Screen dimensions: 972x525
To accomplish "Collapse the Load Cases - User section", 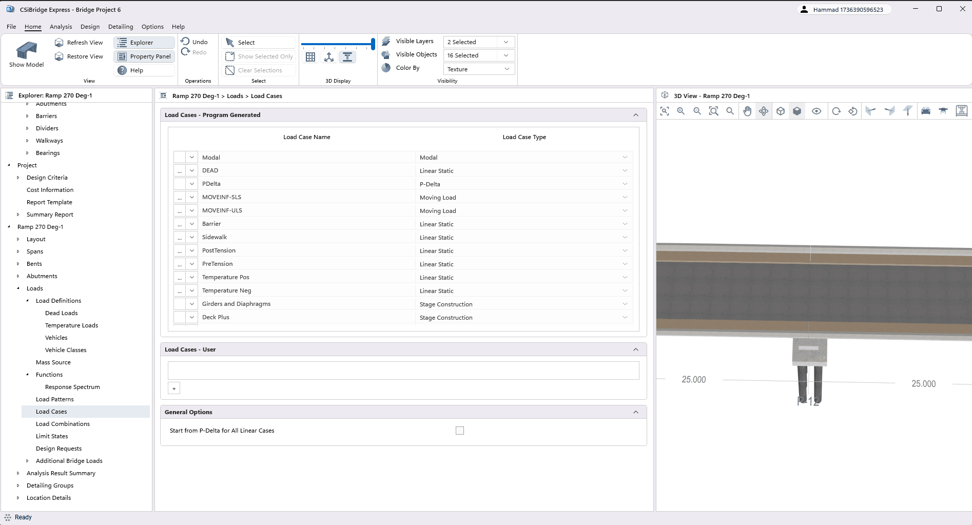I will click(x=636, y=349).
